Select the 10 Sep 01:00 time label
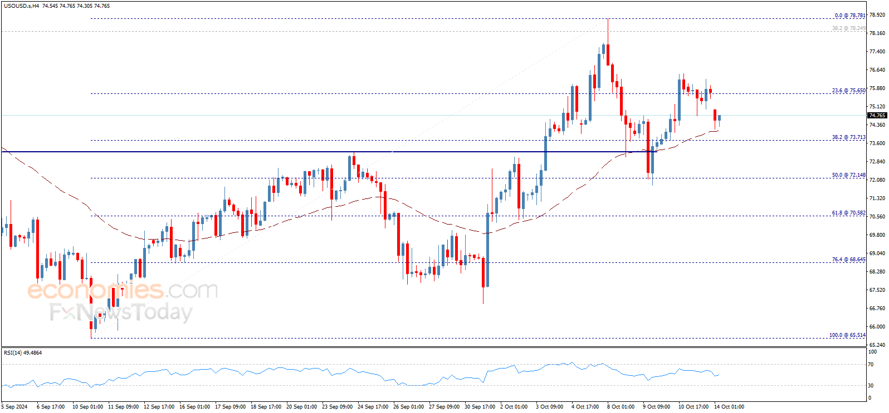This screenshot has width=889, height=413. pyautogui.click(x=88, y=407)
